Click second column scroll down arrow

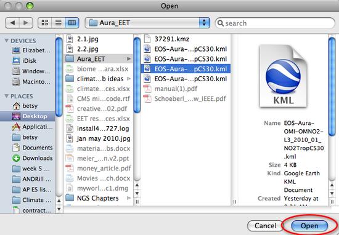137,193
